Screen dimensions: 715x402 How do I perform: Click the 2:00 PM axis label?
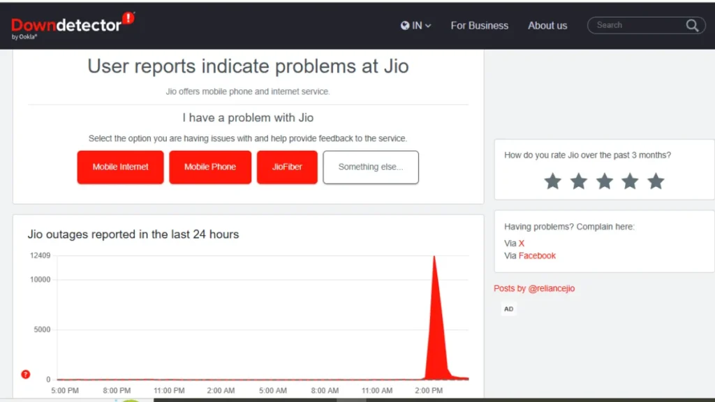click(429, 391)
